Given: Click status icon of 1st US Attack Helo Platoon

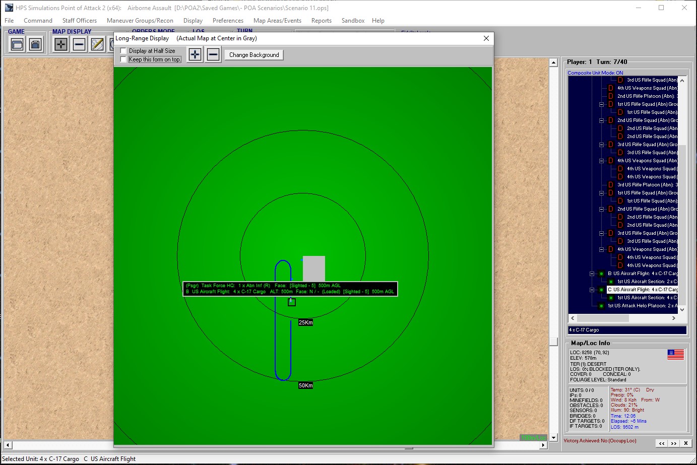Looking at the screenshot, I should click(x=601, y=306).
